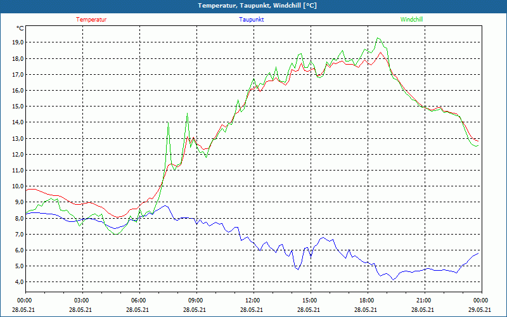Image resolution: width=507 pixels, height=317 pixels.
Task: Click the 17,0 y-axis label
Action: 18,74
